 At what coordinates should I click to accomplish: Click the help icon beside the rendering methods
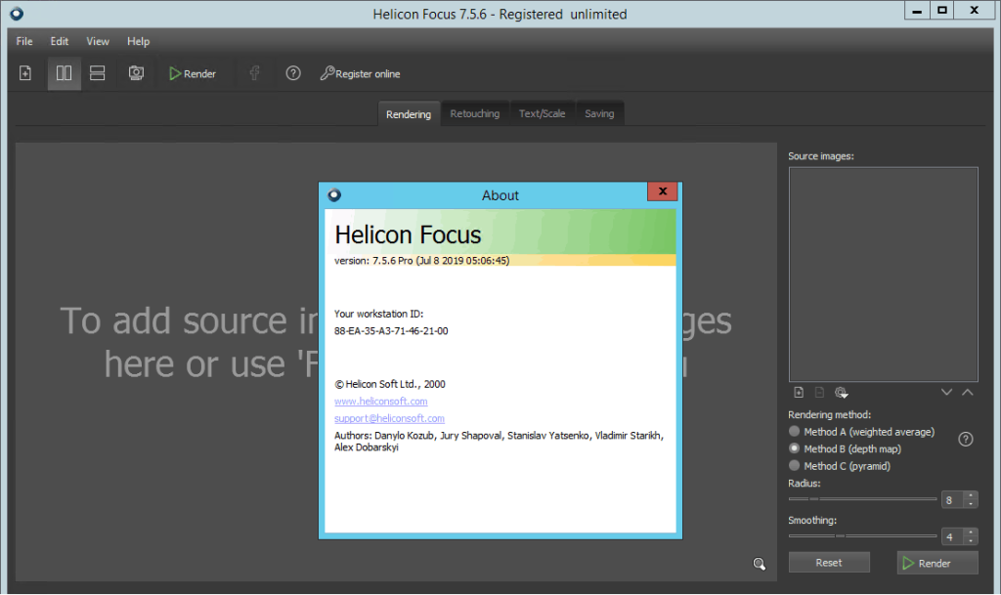click(x=966, y=439)
